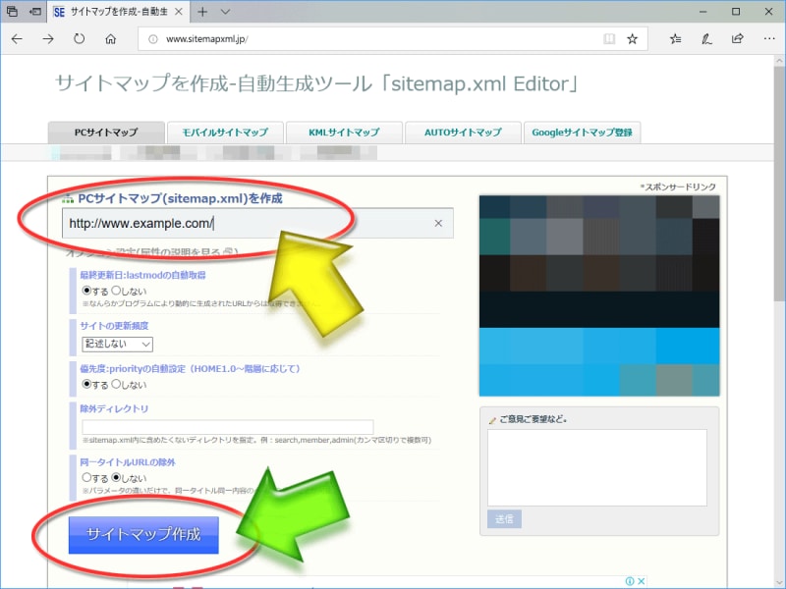Switch to the モバイルサイトマップ tab

click(x=225, y=133)
